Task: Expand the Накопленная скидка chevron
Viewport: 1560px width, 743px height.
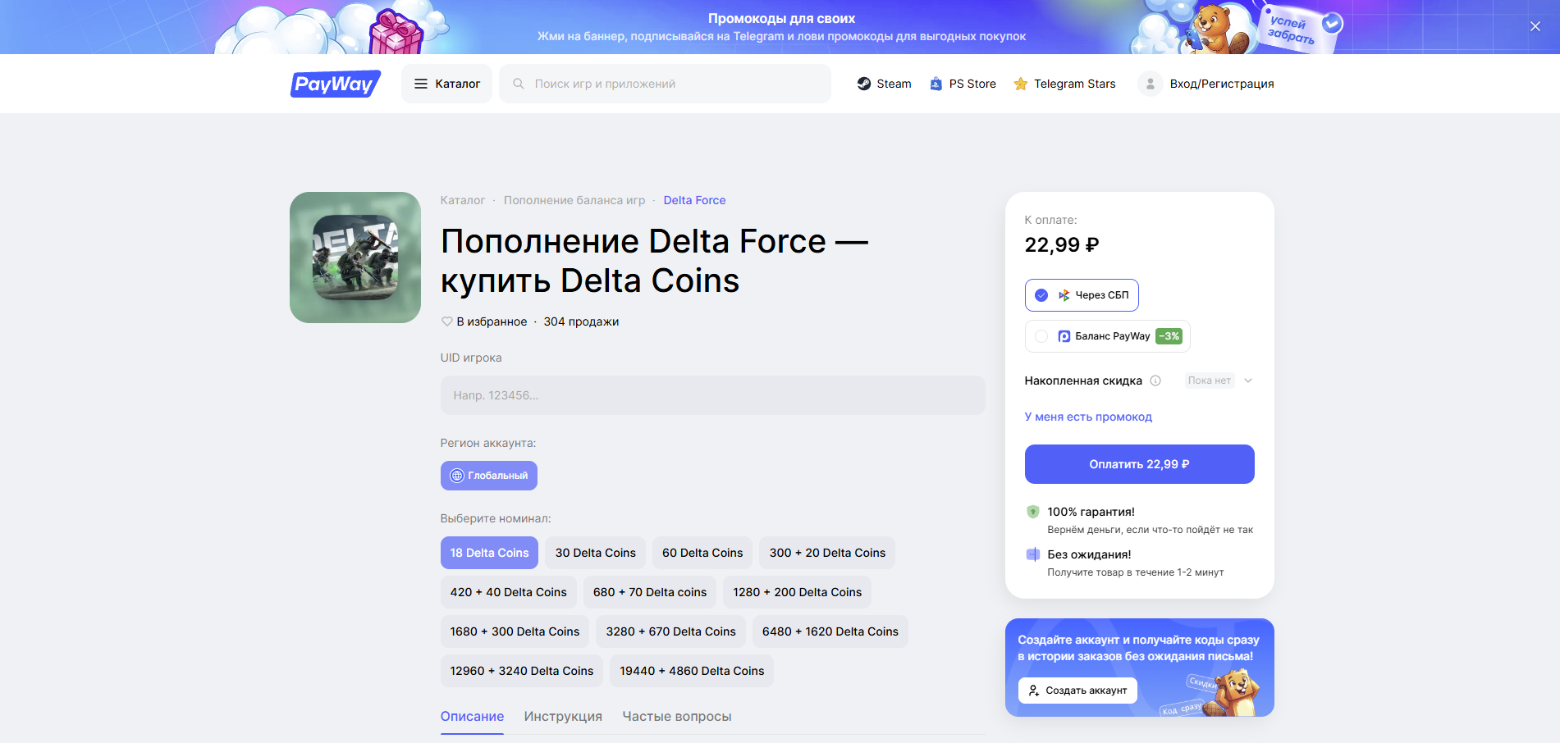Action: click(x=1248, y=381)
